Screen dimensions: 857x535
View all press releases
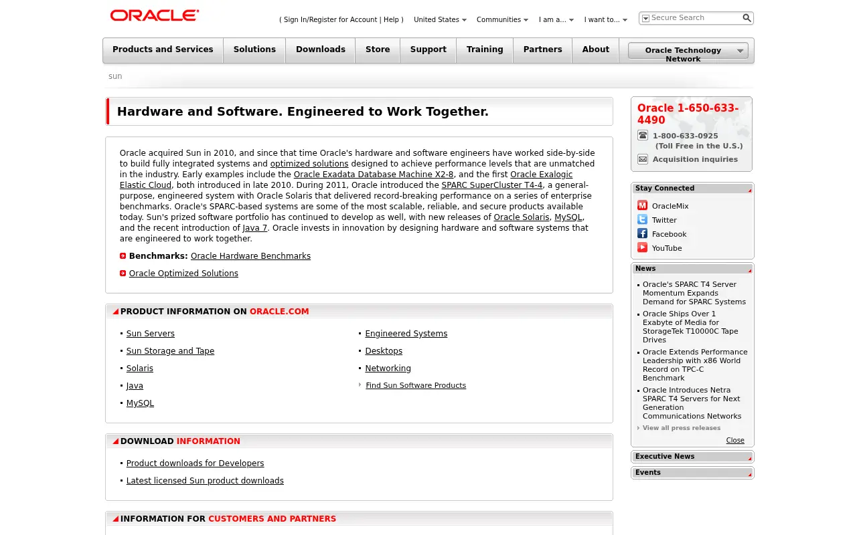[x=682, y=428]
